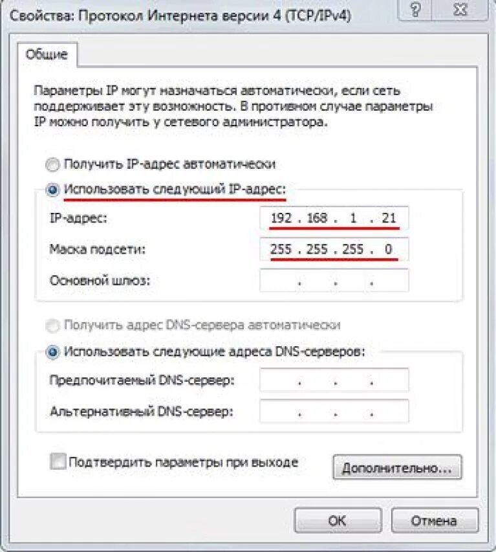The width and height of the screenshot is (496, 552).
Task: Select Получить адрес DNS-сервера автоматически option
Action: pyautogui.click(x=53, y=326)
